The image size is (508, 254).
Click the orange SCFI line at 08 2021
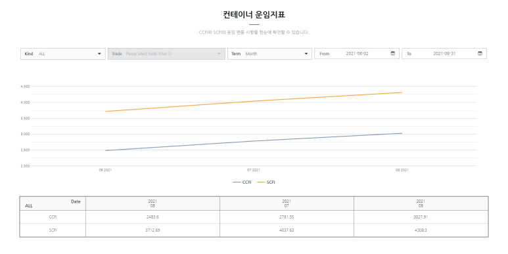pos(402,93)
